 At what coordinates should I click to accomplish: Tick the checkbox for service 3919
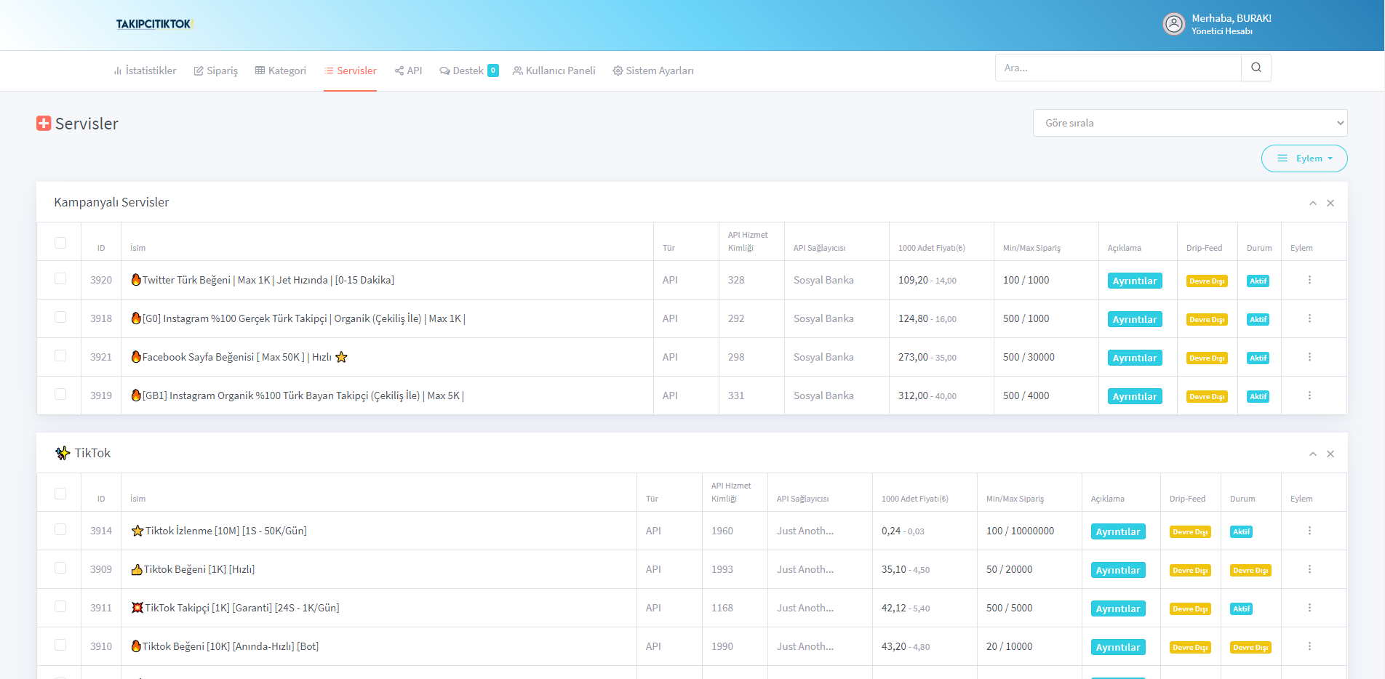[60, 394]
